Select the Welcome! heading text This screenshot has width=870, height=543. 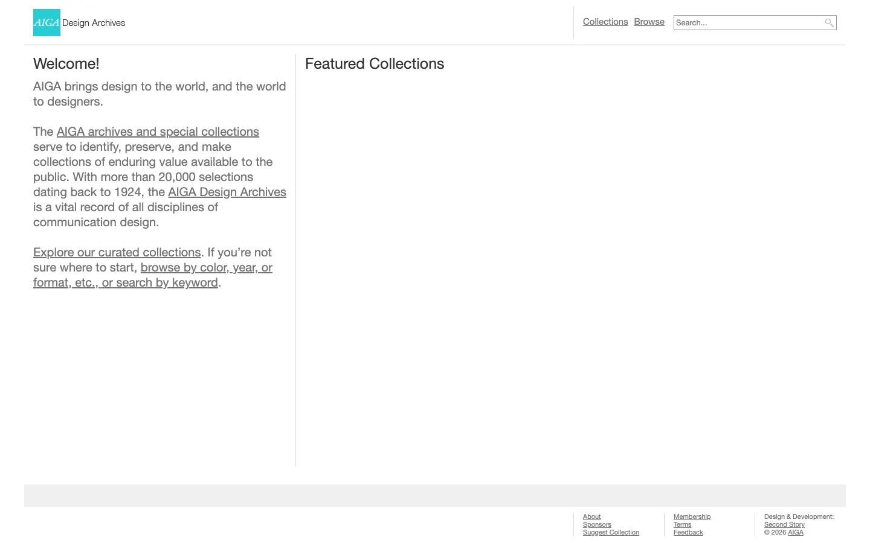66,64
